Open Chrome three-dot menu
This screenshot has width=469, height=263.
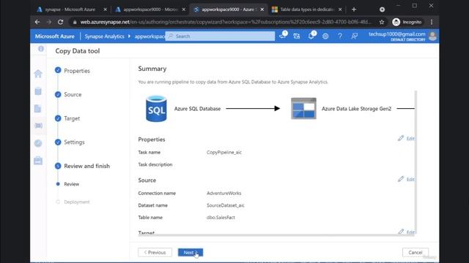[x=432, y=22]
